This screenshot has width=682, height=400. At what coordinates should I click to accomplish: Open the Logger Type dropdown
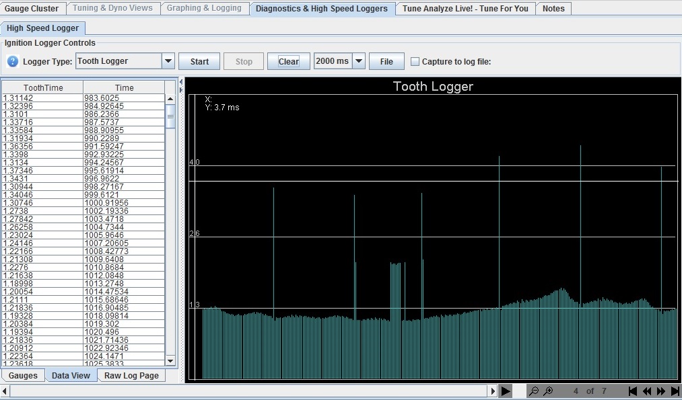[x=168, y=61]
